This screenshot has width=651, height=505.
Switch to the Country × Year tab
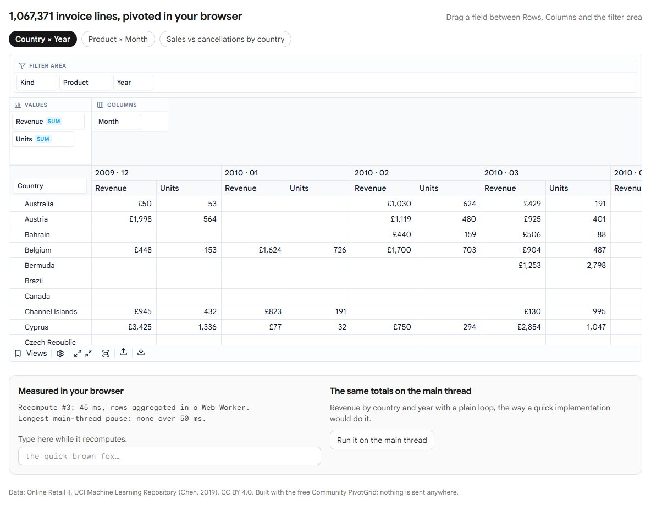click(43, 39)
